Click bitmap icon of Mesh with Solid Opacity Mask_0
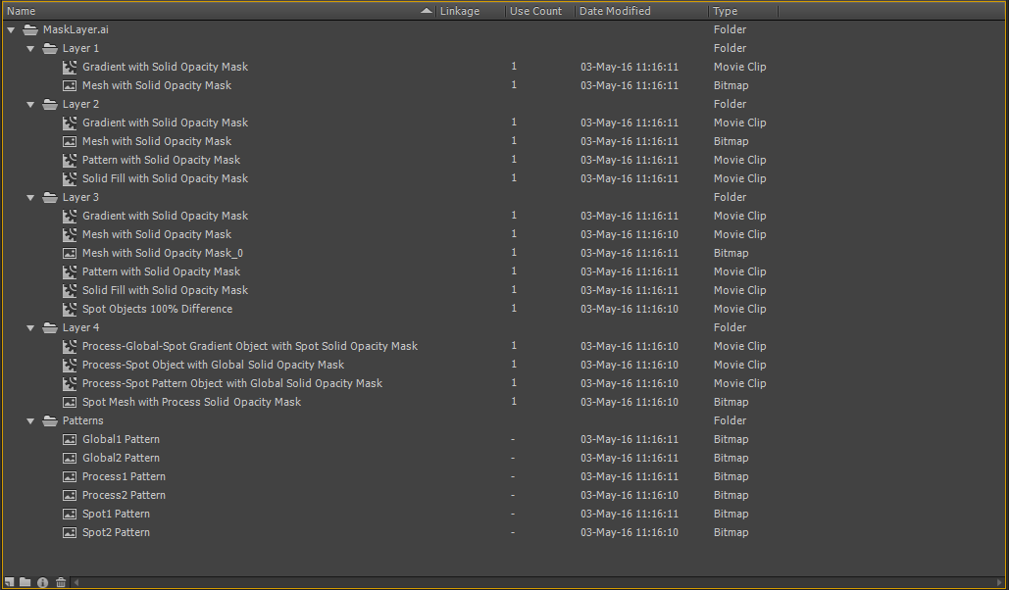Viewport: 1009px width, 590px height. [x=70, y=254]
